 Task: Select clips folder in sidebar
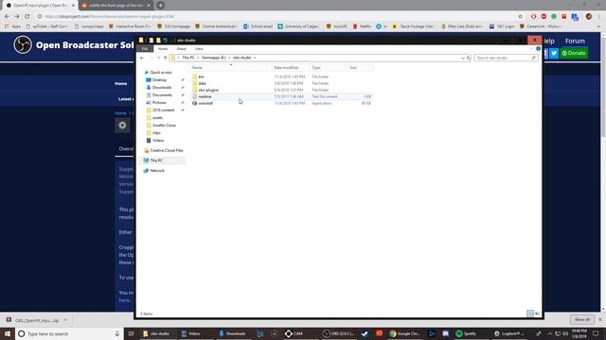pyautogui.click(x=156, y=133)
